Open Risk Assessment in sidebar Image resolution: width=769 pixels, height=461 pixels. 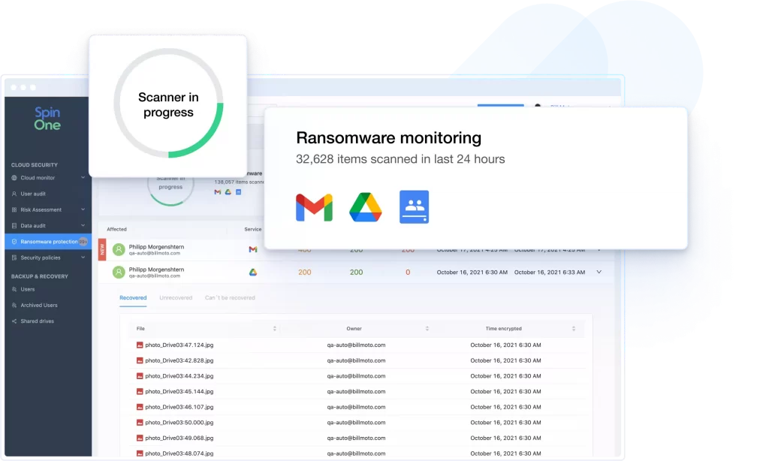[41, 210]
